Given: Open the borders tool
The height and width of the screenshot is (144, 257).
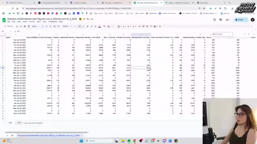Looking at the screenshot, I should coord(108,26).
